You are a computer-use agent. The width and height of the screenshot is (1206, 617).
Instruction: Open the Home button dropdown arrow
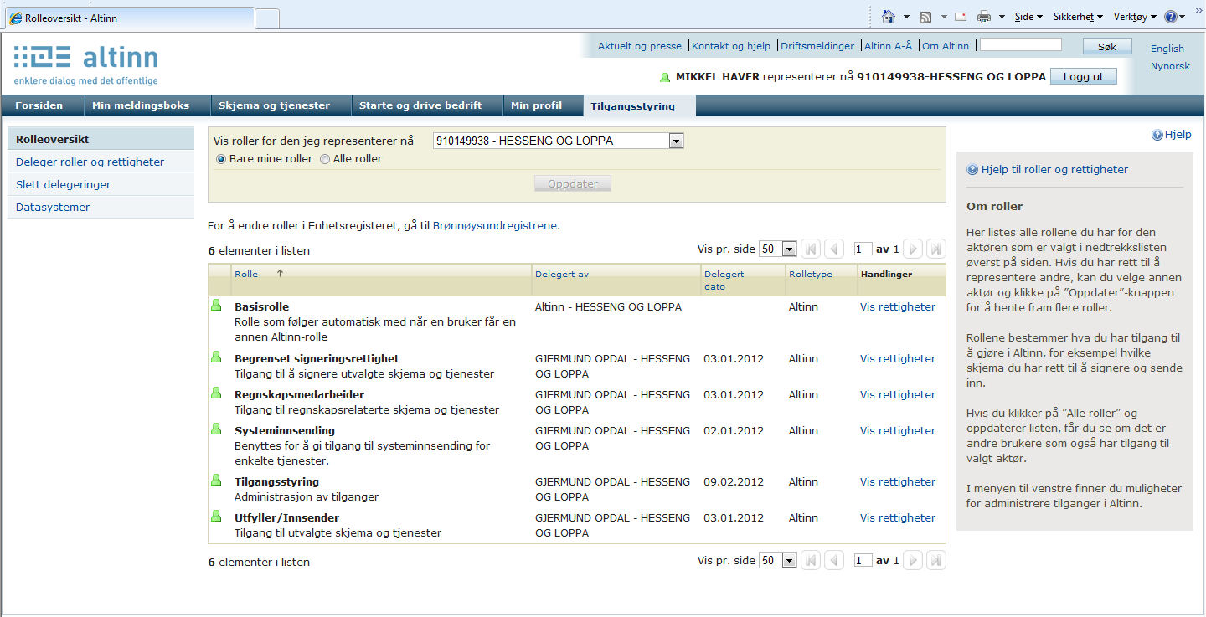(x=906, y=17)
